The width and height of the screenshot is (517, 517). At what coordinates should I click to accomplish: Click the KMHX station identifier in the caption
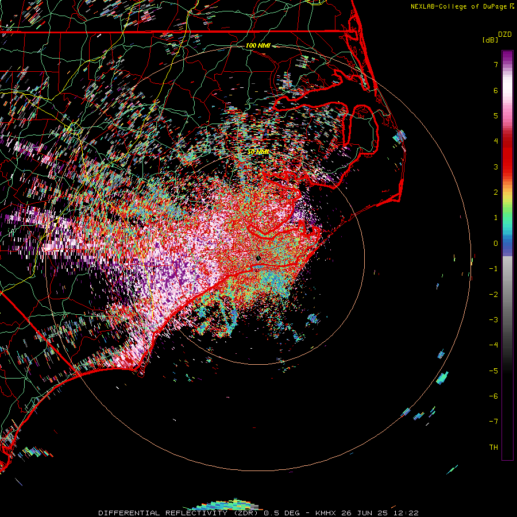click(326, 513)
